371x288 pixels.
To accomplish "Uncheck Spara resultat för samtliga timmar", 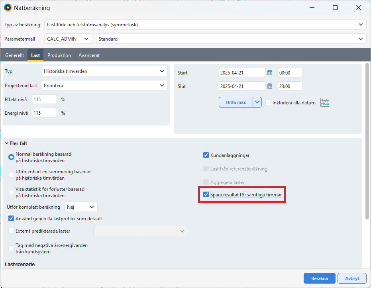I will point(206,195).
